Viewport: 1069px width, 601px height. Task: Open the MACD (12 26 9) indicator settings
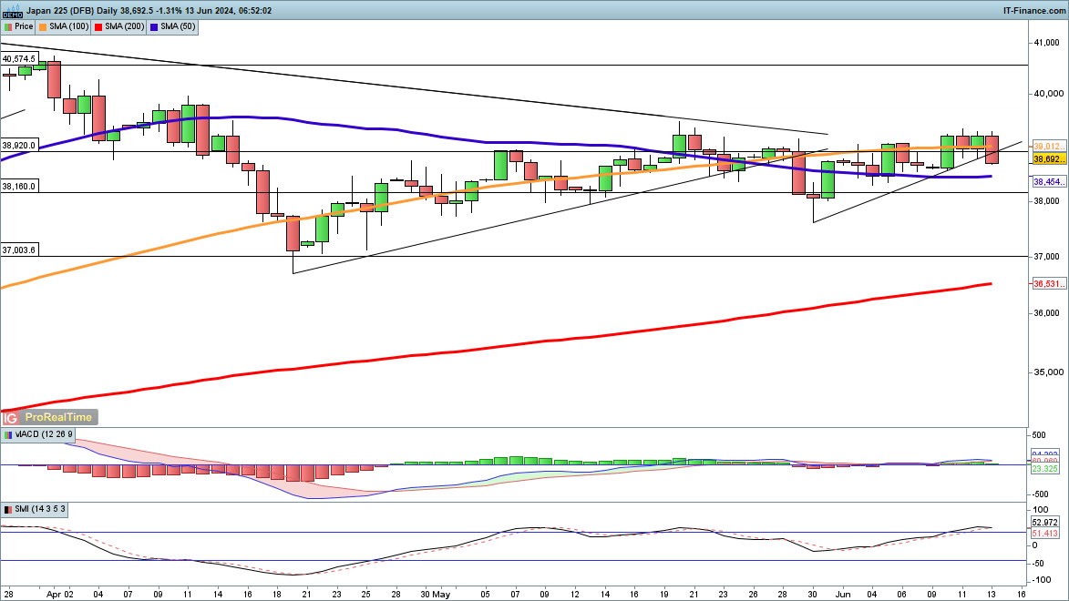(x=41, y=436)
